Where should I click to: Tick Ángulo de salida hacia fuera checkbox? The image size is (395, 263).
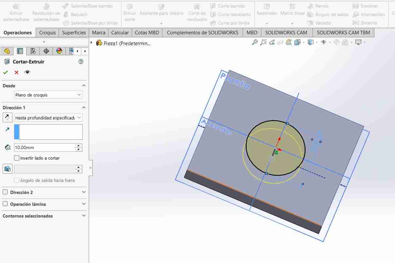pos(17,180)
